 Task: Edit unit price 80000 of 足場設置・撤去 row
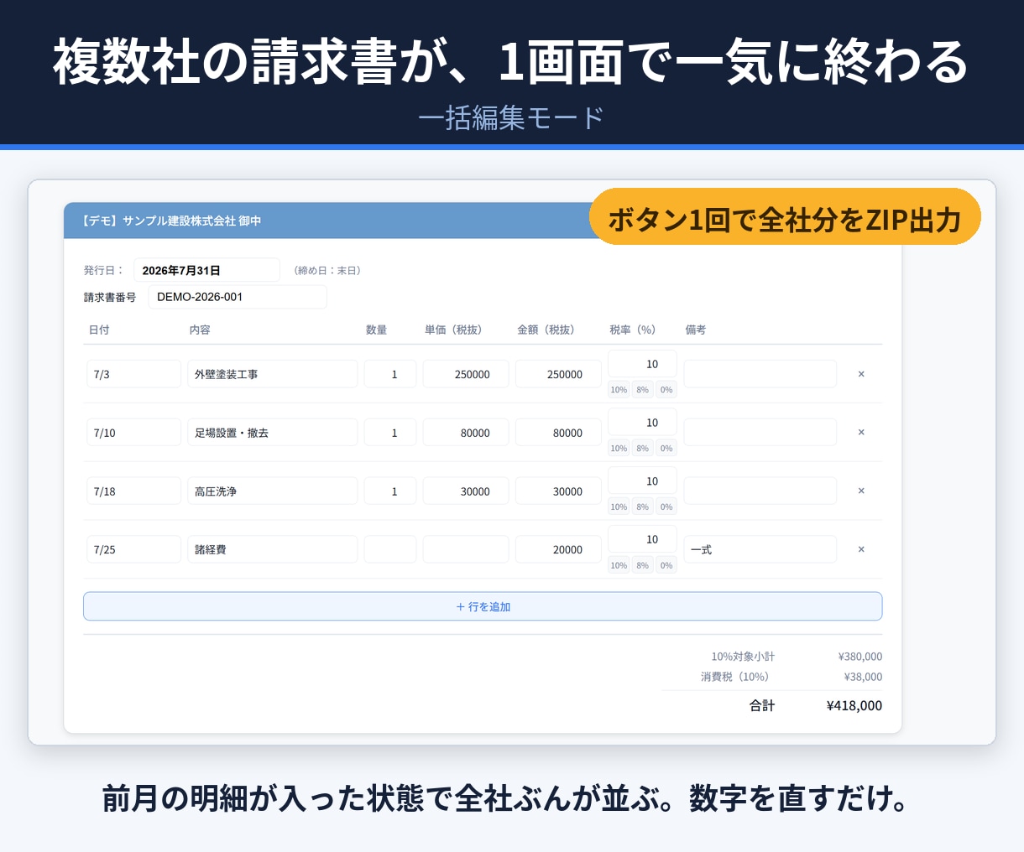click(x=466, y=433)
